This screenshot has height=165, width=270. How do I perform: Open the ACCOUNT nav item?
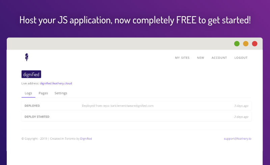(x=219, y=58)
